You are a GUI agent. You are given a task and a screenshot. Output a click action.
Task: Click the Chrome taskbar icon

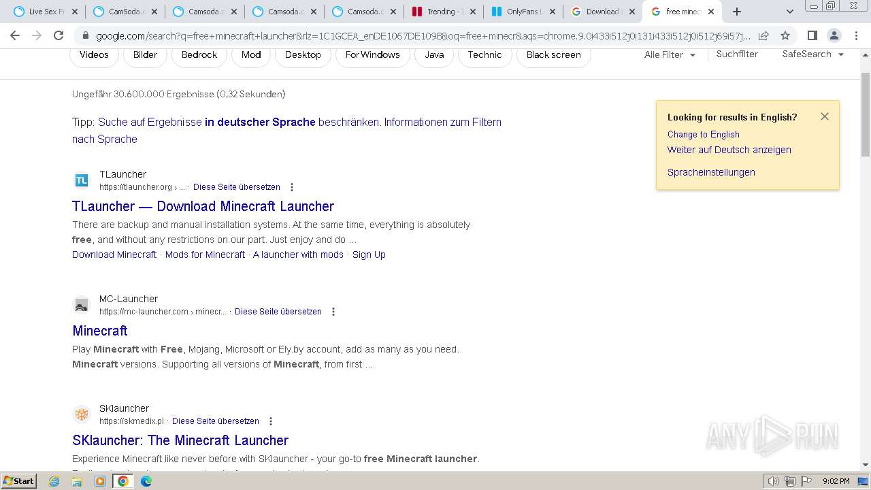point(123,481)
